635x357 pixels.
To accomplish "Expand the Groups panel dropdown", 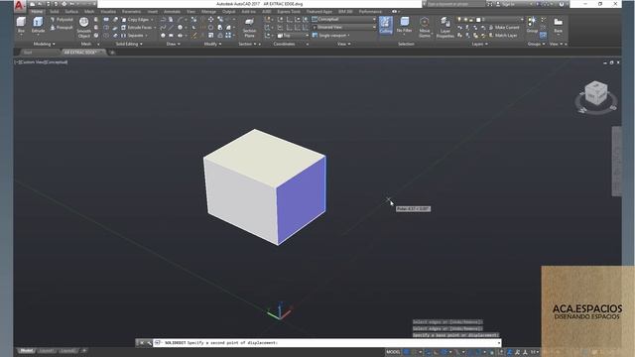I will [x=536, y=44].
